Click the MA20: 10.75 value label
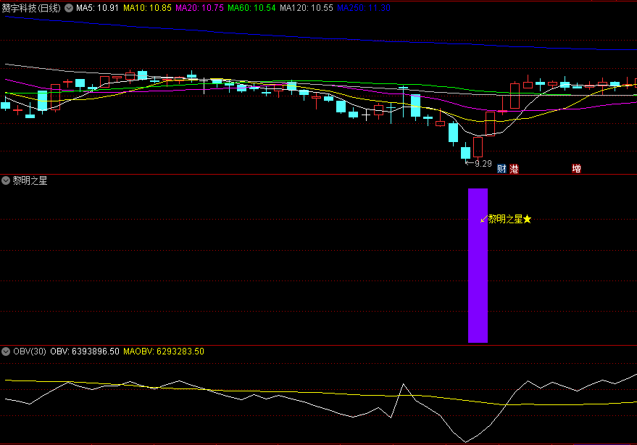Image resolution: width=637 pixels, height=445 pixels. pos(199,8)
